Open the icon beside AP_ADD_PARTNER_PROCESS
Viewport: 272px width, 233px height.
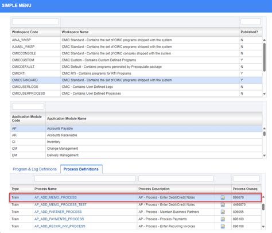coord(223,212)
